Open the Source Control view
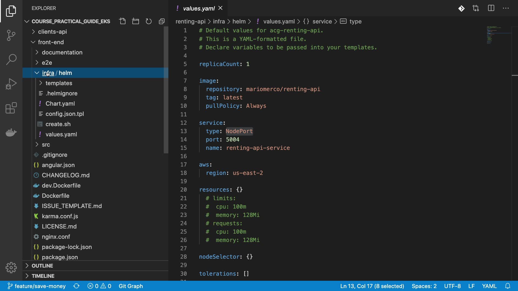 point(11,35)
